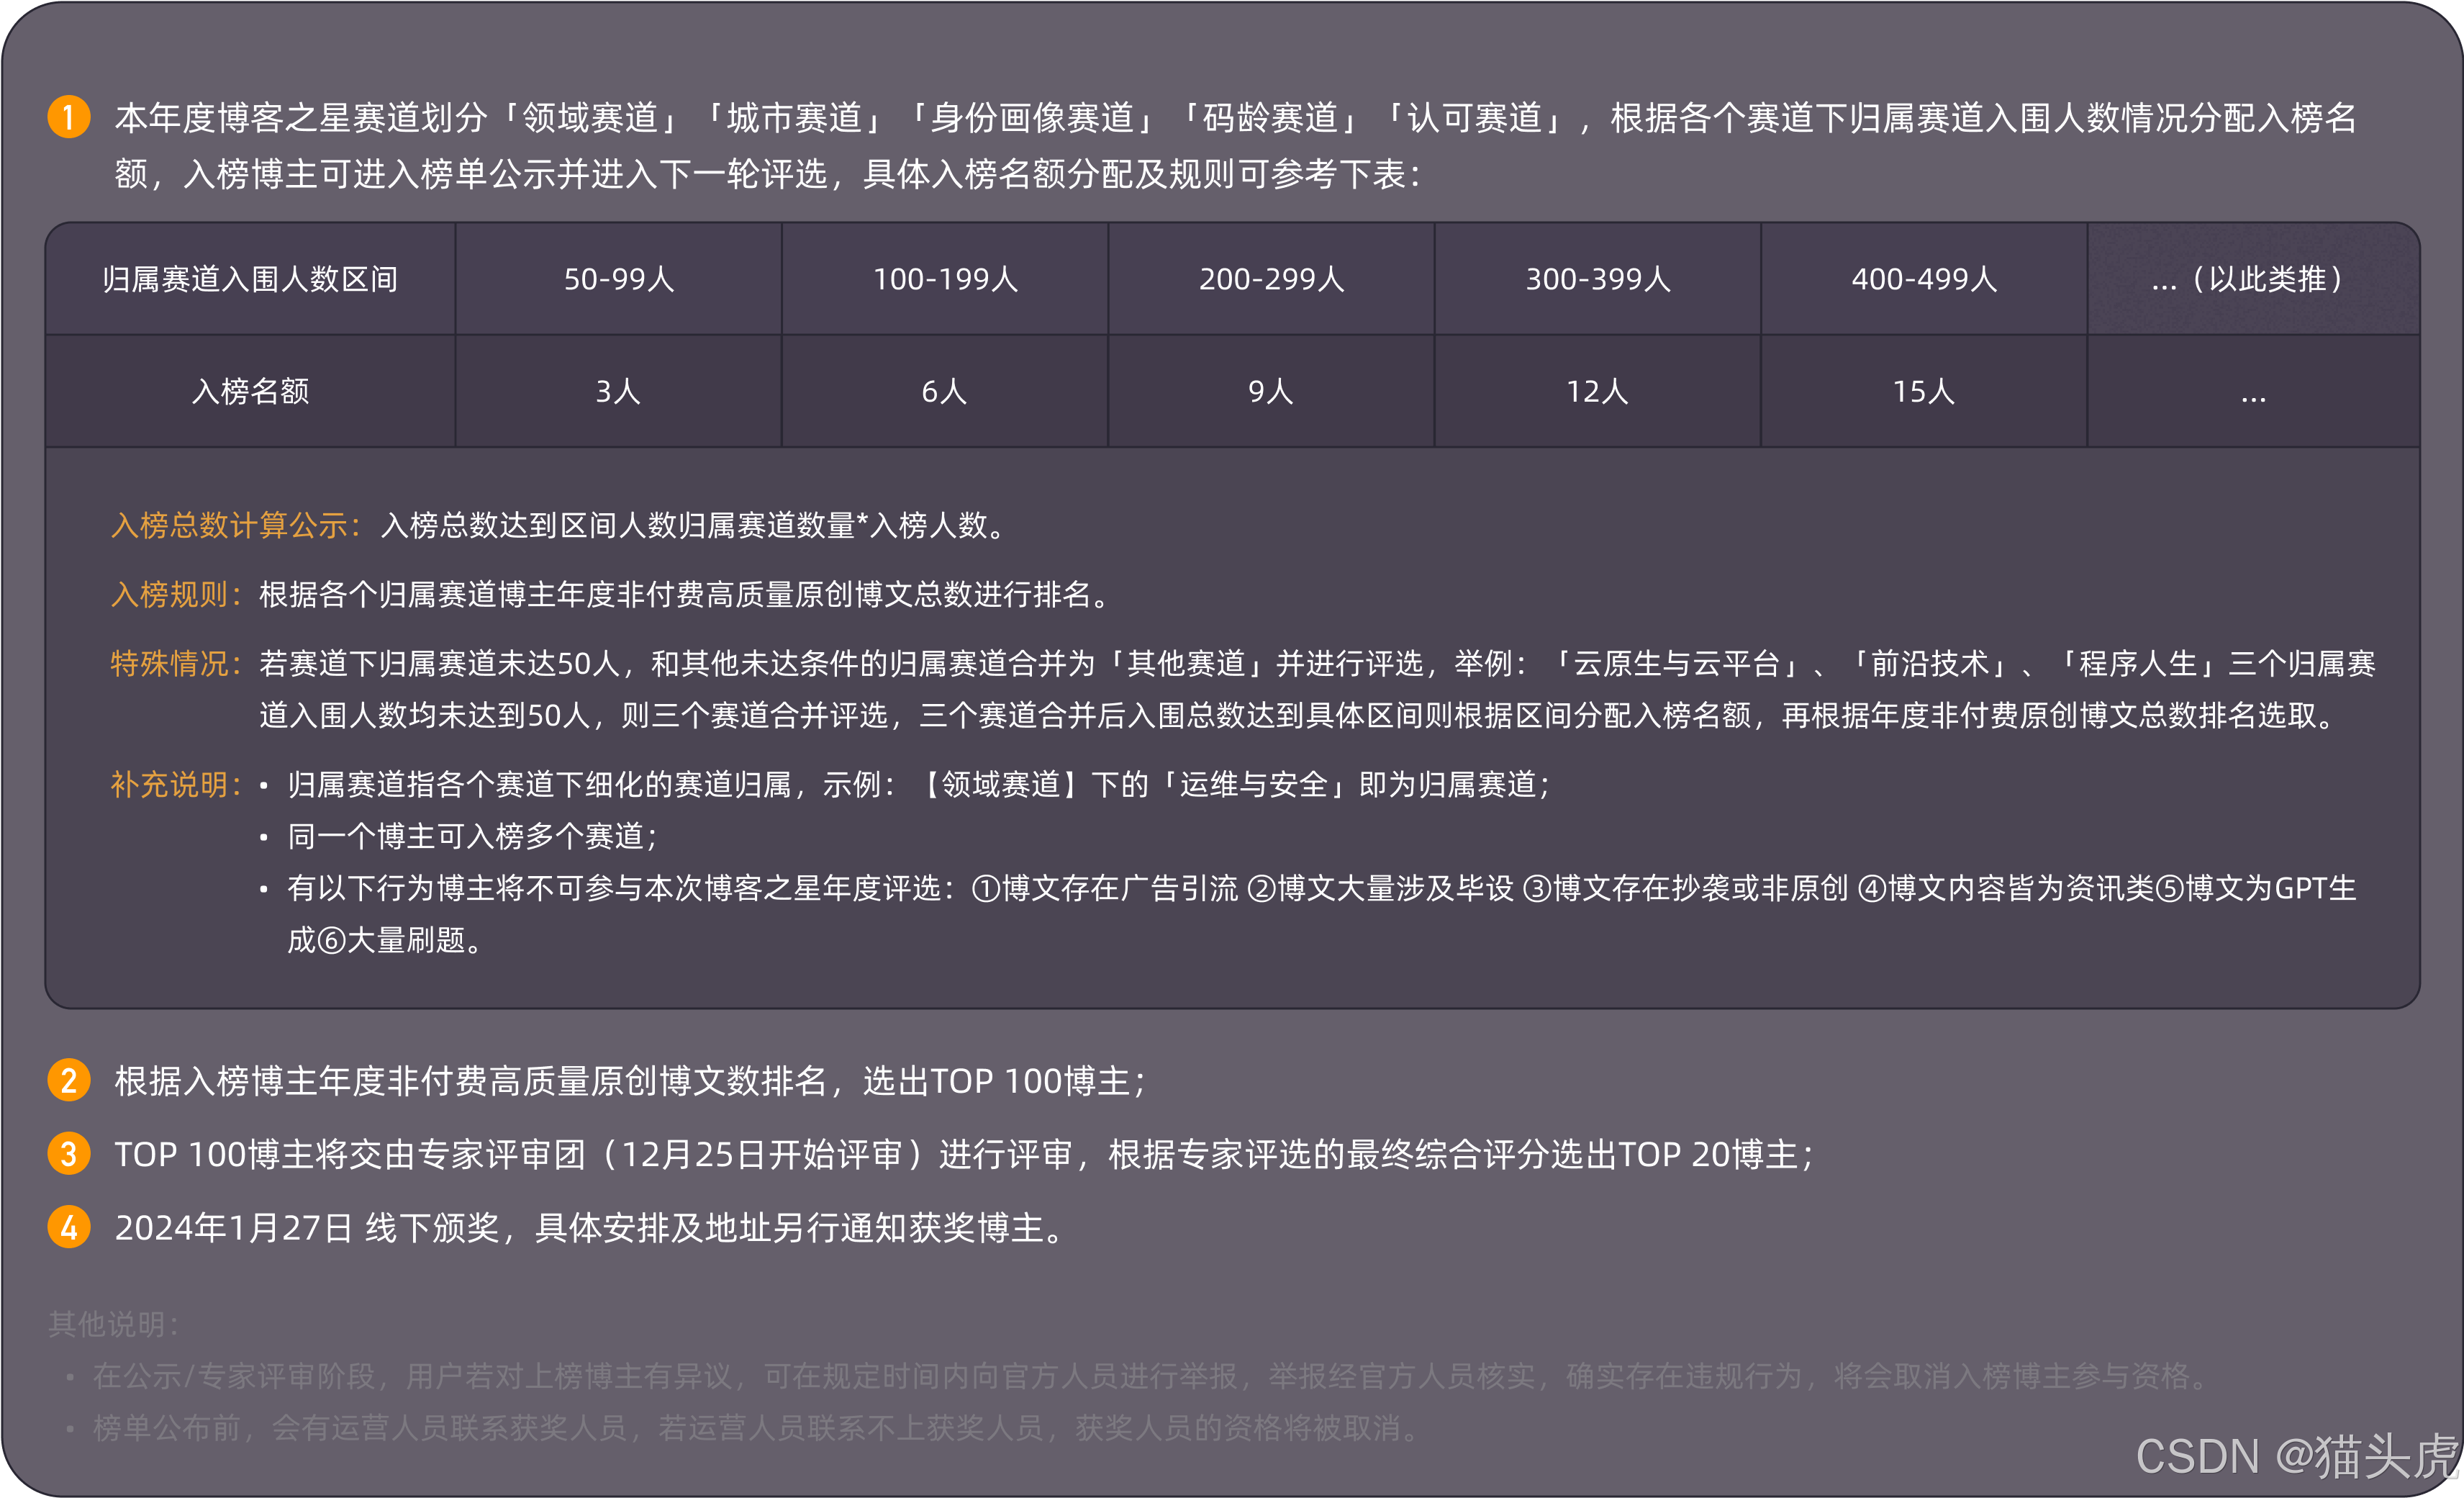Select the 15人 quota cell

[1924, 391]
